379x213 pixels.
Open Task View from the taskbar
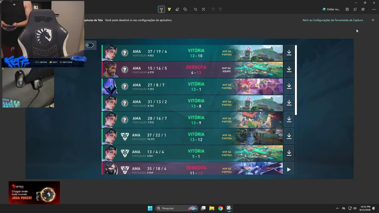click(203, 208)
